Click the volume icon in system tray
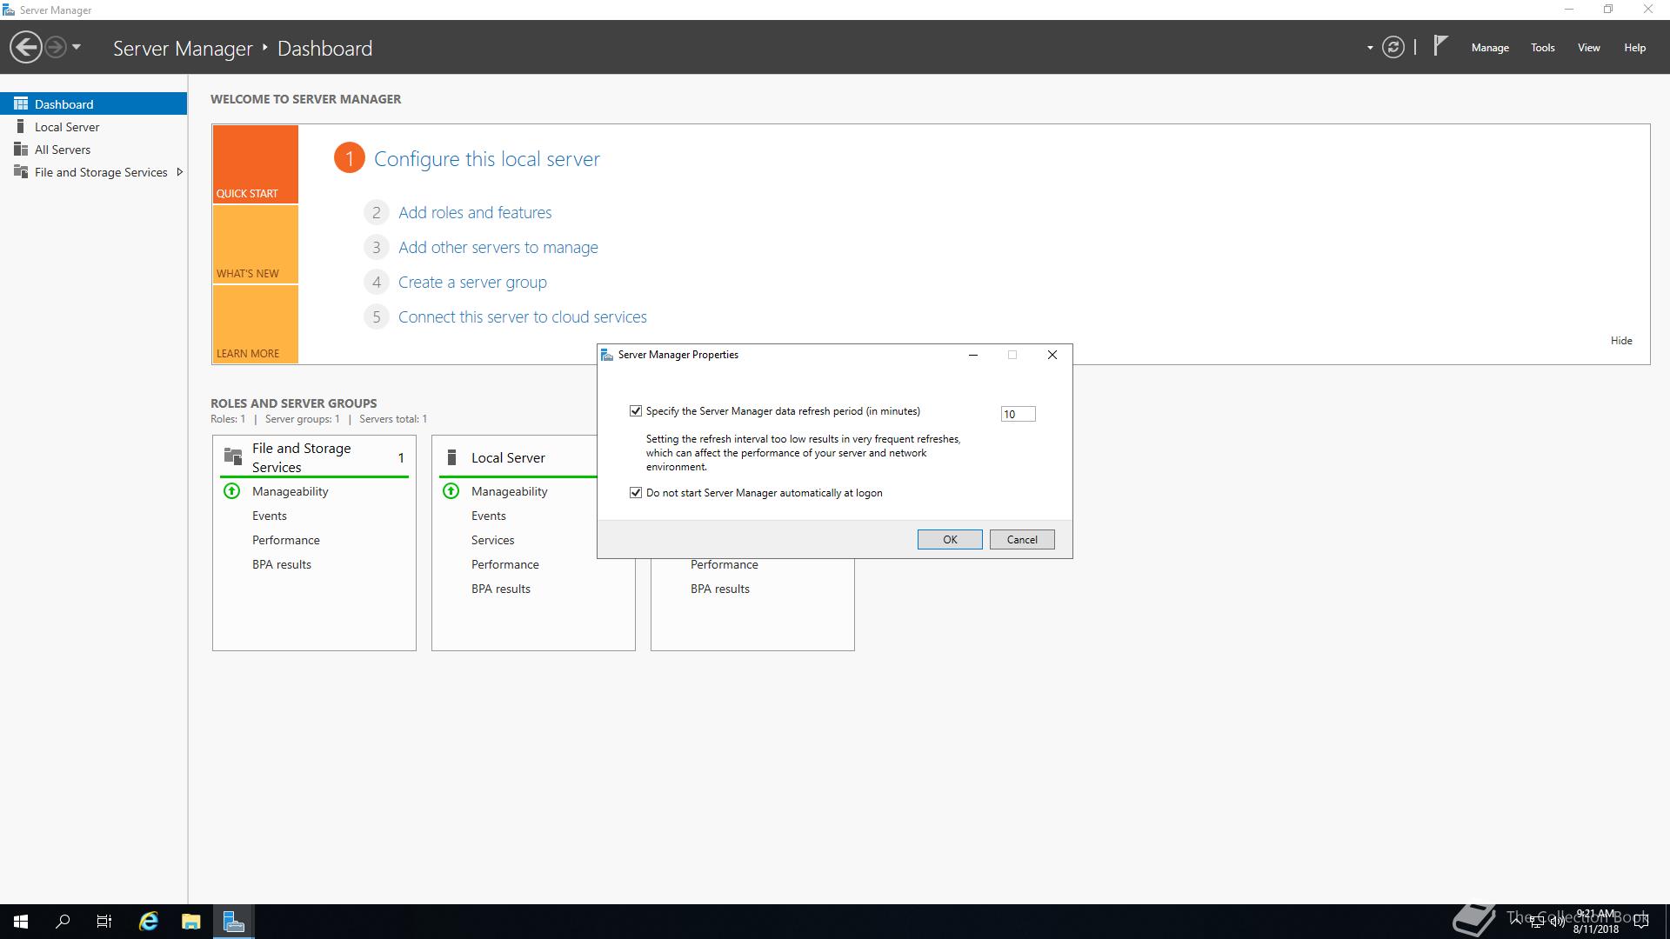 pyautogui.click(x=1557, y=922)
